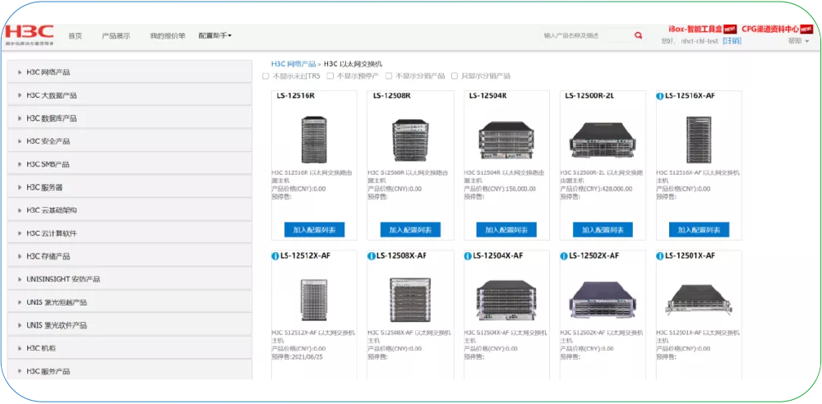Expand H3C 大数据产品 category
Image resolution: width=822 pixels, height=404 pixels.
click(130, 95)
